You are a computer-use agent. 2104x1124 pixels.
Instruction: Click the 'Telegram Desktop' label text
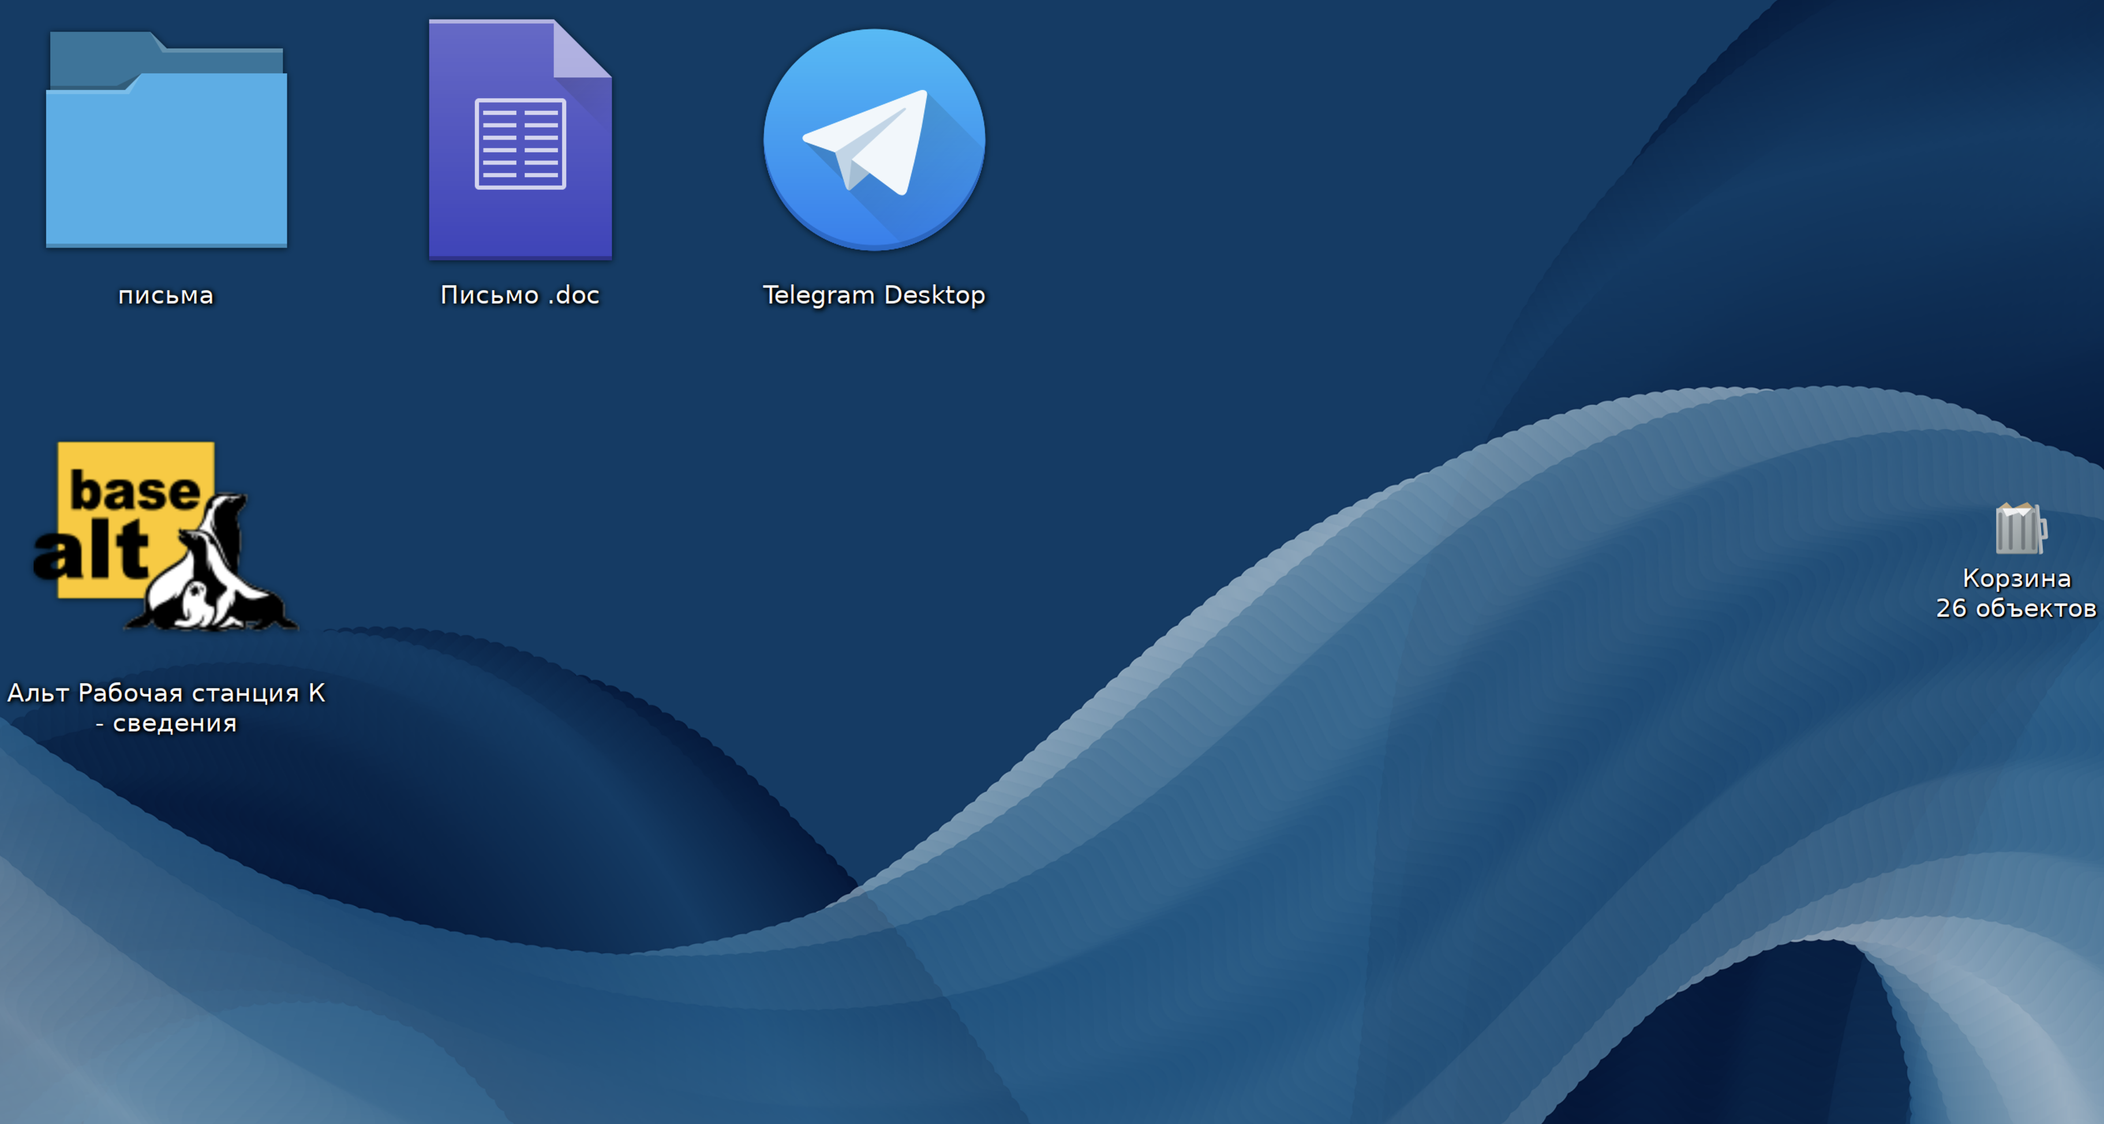(874, 295)
